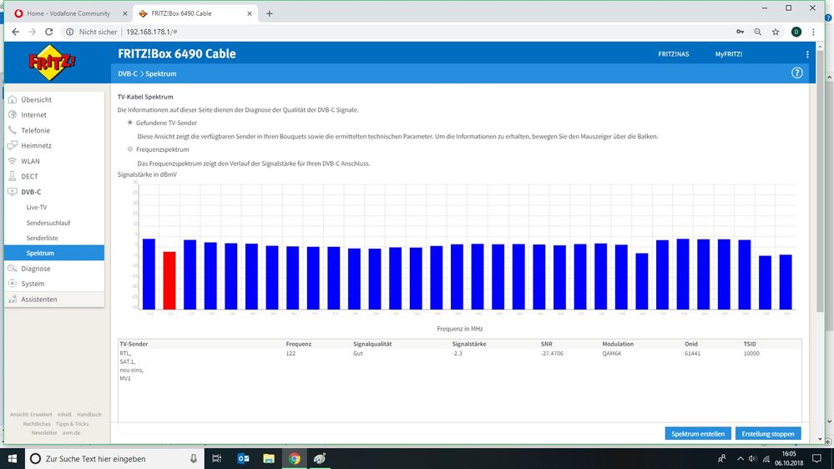Select the Gefundene TV-Sender radio option
This screenshot has width=834, height=469.
129,123
